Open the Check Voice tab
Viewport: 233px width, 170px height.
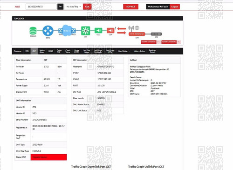click(68, 51)
